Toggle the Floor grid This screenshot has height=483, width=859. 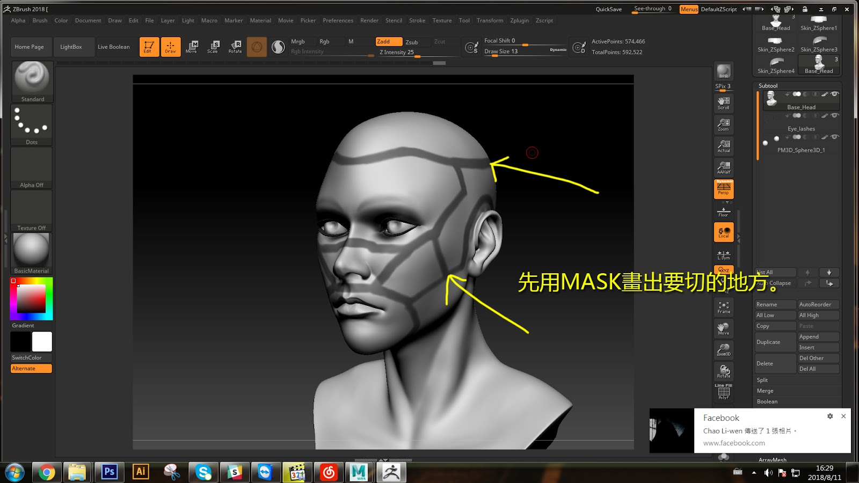pyautogui.click(x=724, y=211)
